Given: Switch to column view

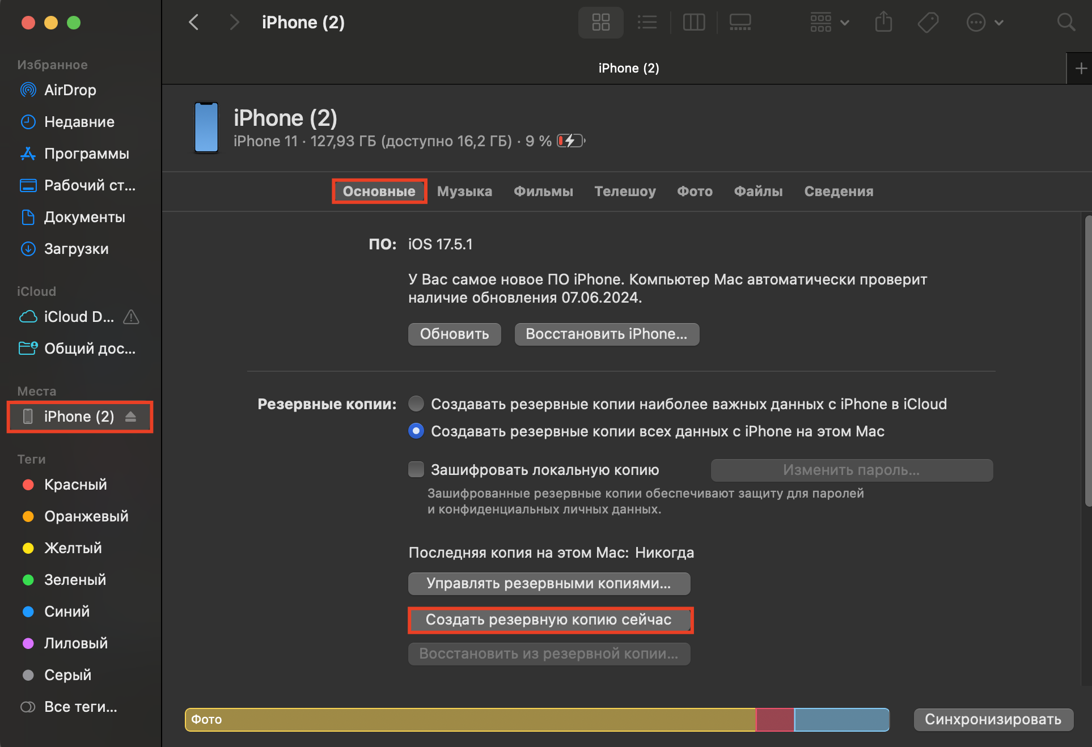Looking at the screenshot, I should pos(694,23).
